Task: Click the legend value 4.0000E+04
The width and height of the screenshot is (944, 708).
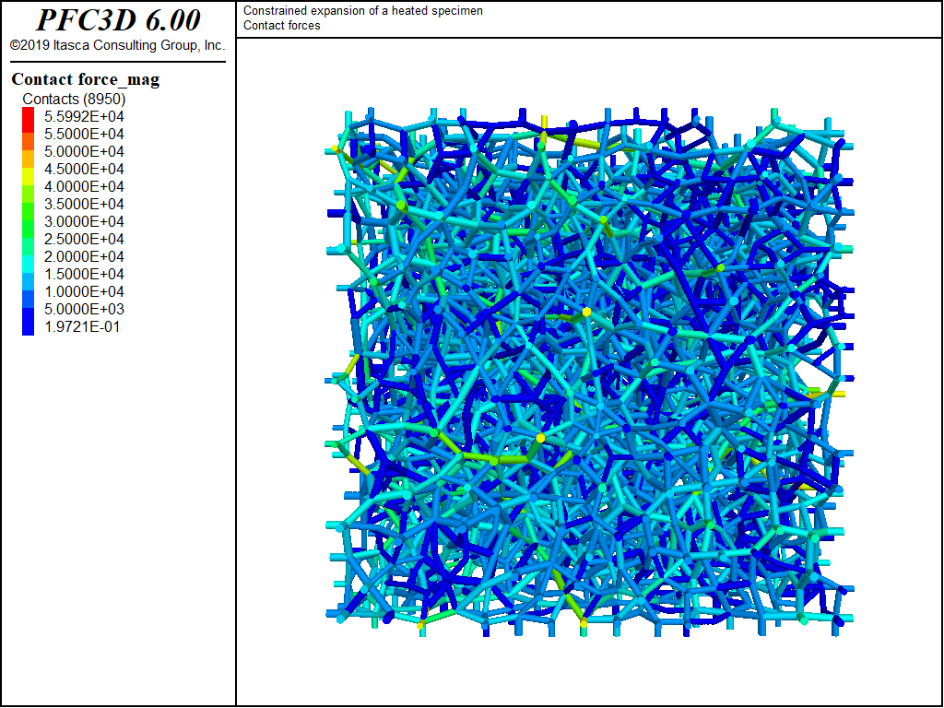Action: coord(84,186)
